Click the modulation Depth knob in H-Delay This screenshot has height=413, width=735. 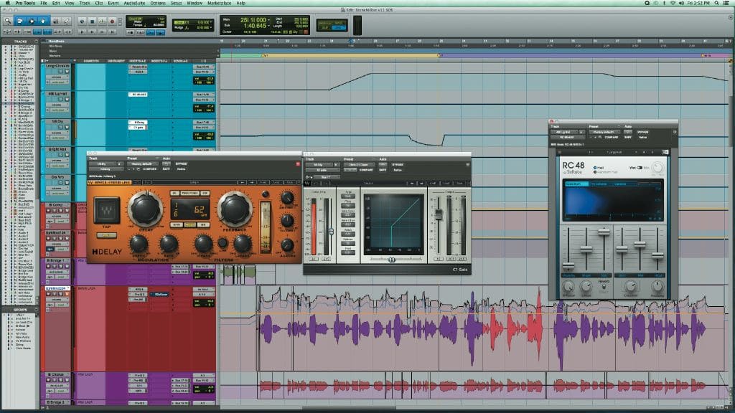click(139, 244)
